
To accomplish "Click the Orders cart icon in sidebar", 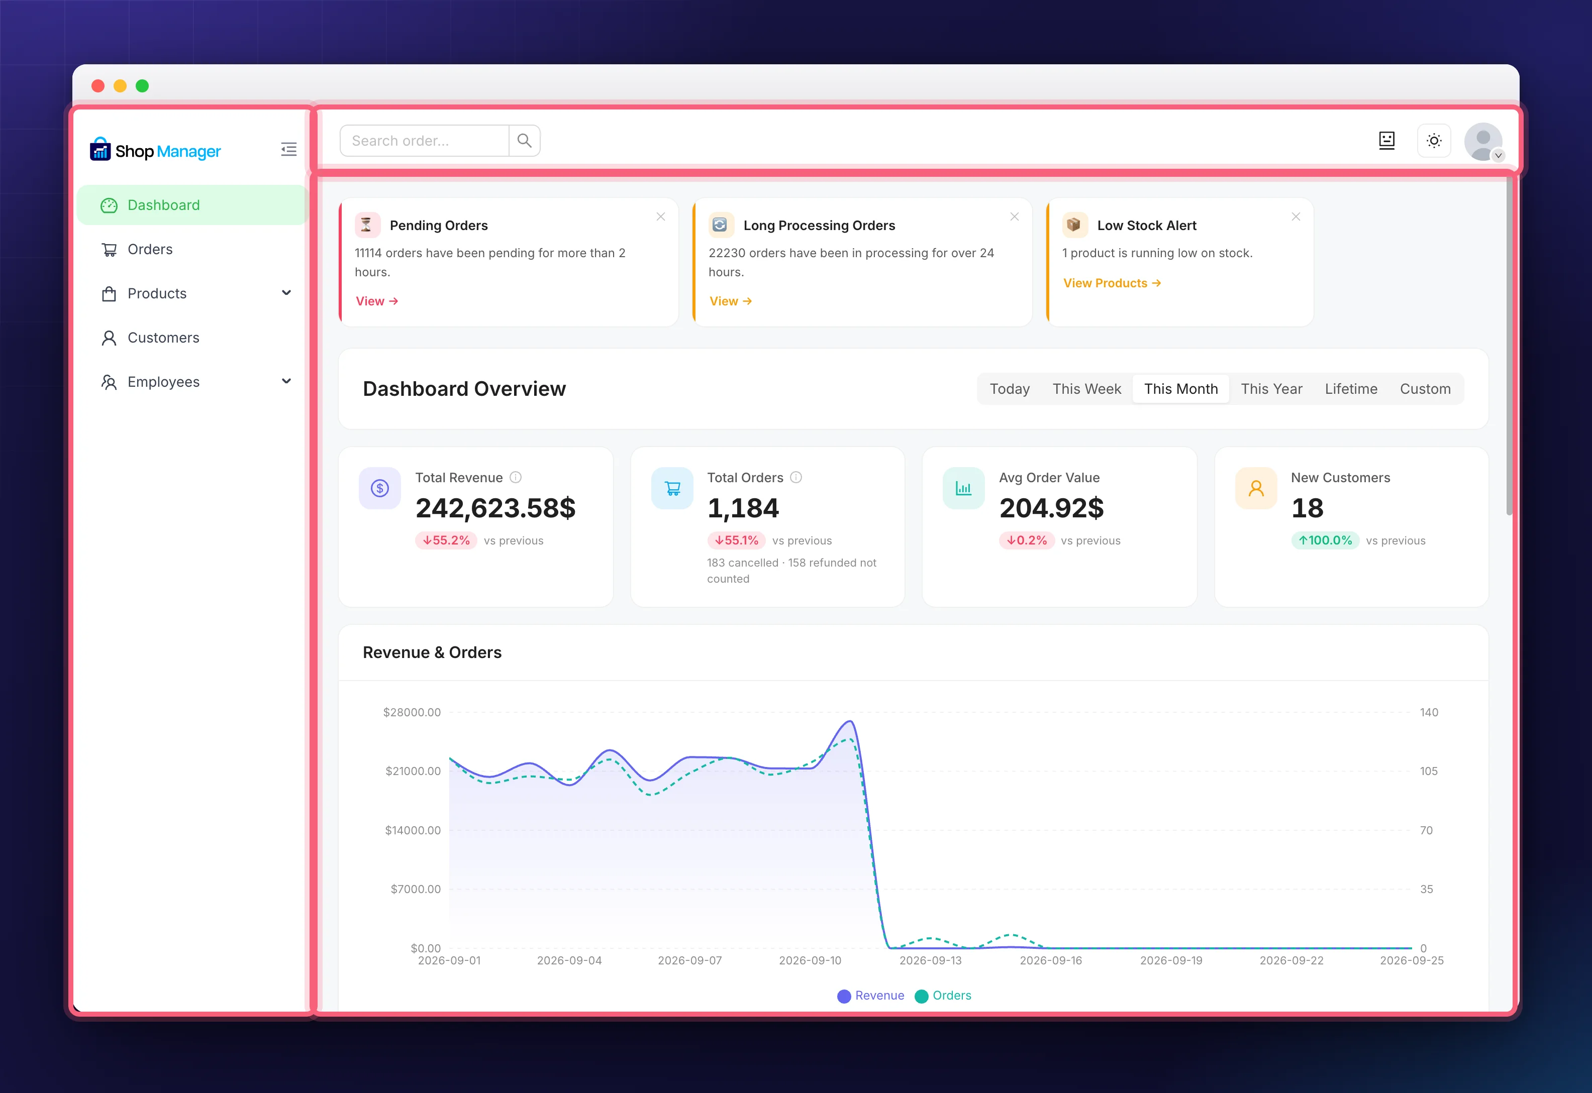I will tap(109, 249).
